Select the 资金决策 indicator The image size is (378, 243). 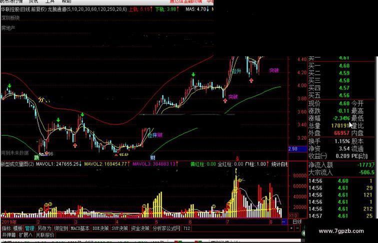(x=140, y=229)
